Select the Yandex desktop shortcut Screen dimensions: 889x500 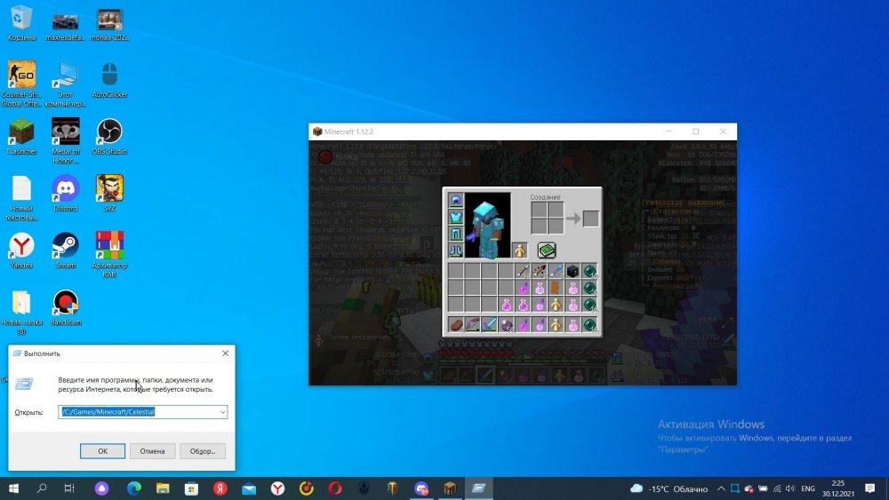tap(21, 250)
